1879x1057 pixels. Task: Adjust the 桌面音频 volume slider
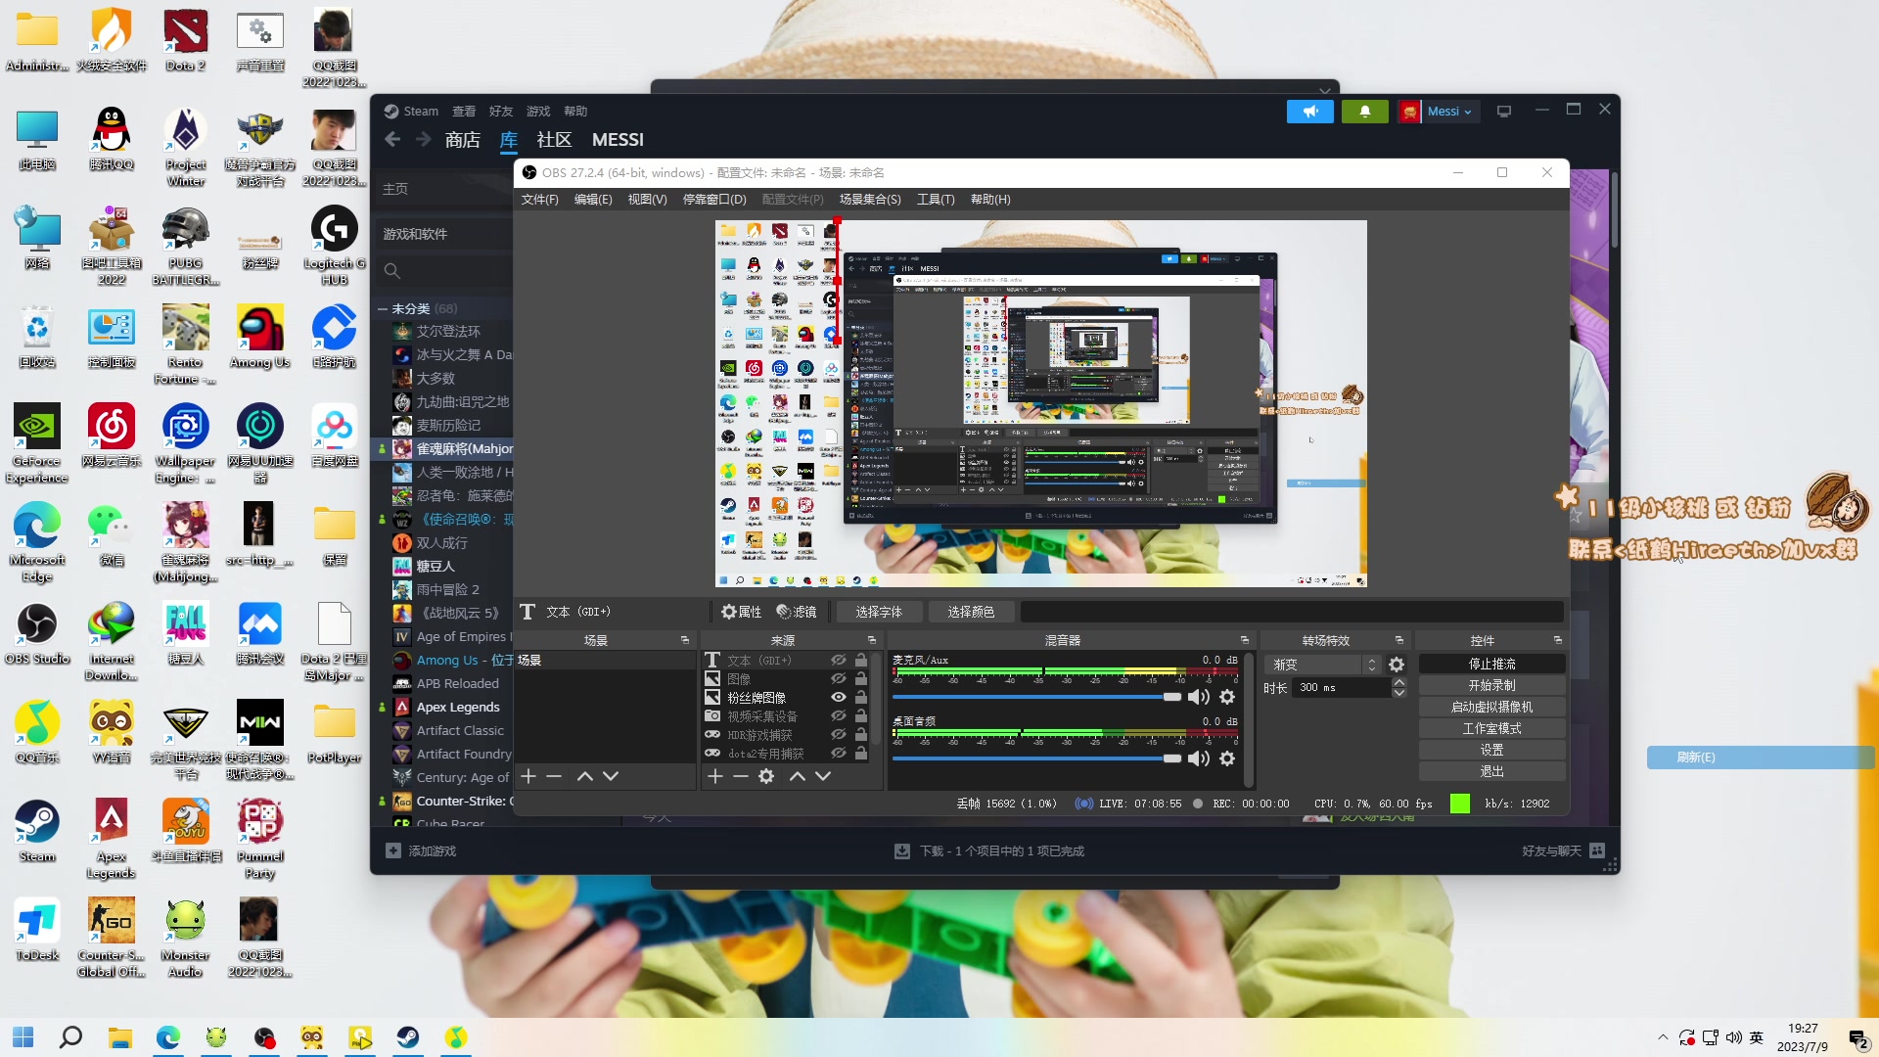click(1171, 758)
